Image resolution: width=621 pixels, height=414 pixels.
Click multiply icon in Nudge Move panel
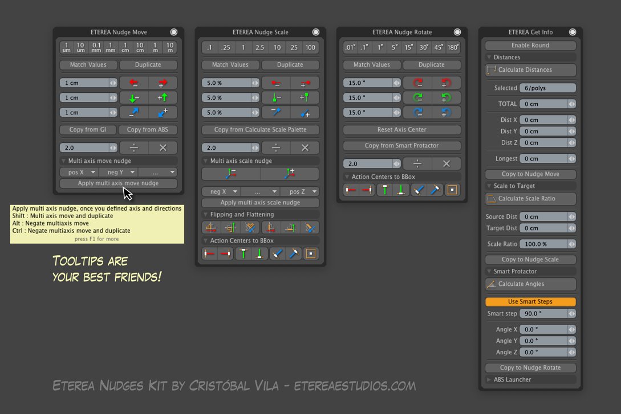pyautogui.click(x=163, y=148)
